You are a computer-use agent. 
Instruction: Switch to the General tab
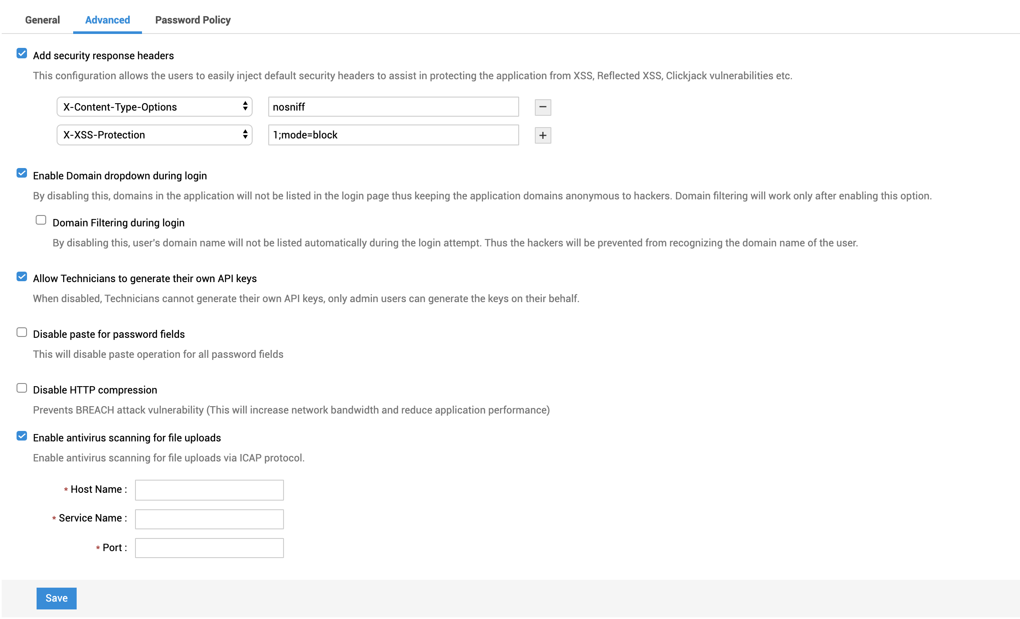pyautogui.click(x=42, y=20)
